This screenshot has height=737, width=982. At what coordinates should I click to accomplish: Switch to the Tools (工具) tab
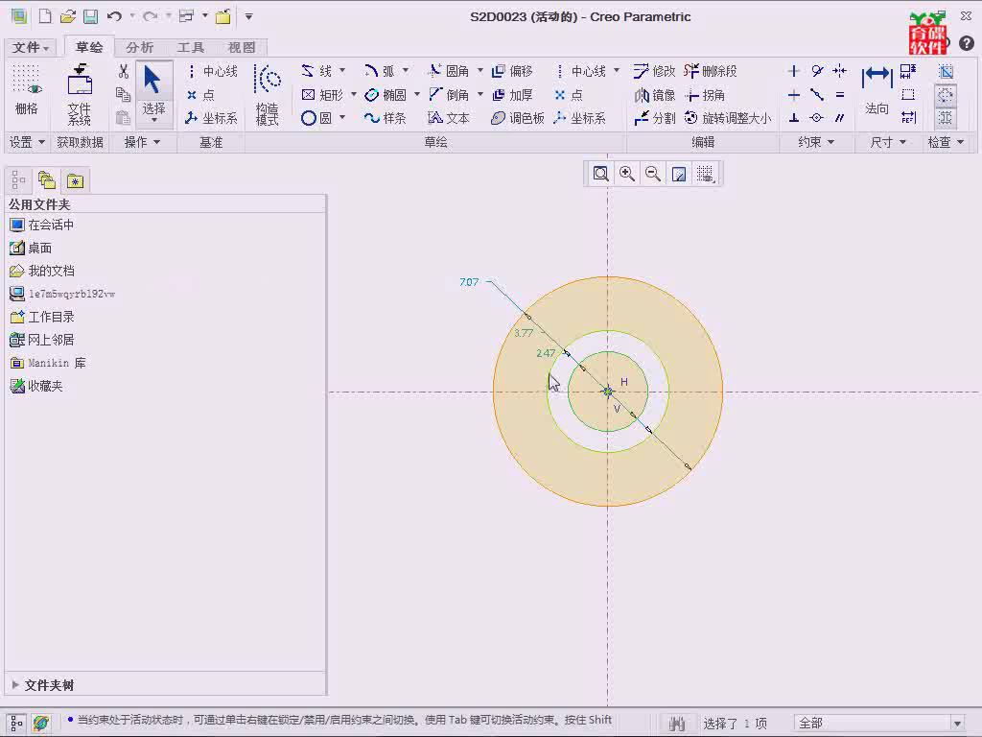click(191, 47)
